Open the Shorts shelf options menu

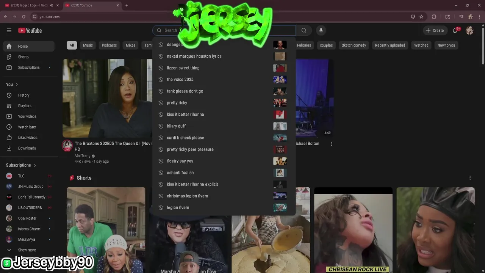[x=470, y=178]
